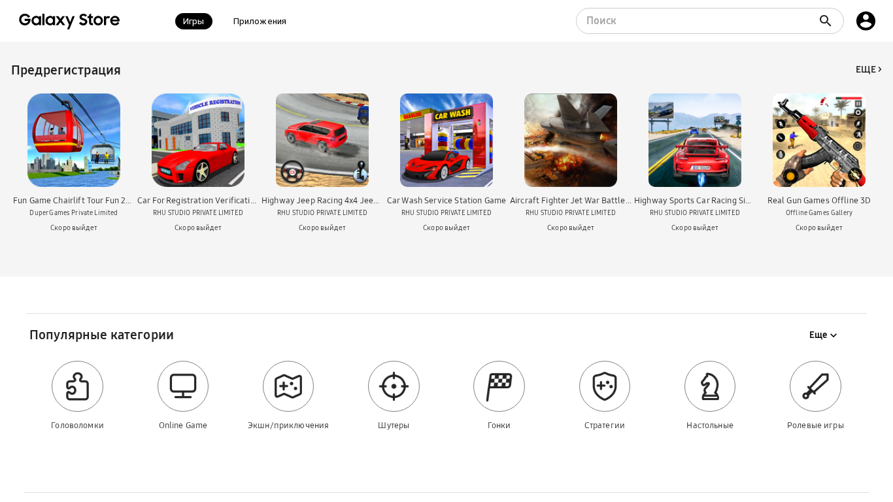Click the Популярные категории section heading
The image size is (893, 502).
(102, 335)
